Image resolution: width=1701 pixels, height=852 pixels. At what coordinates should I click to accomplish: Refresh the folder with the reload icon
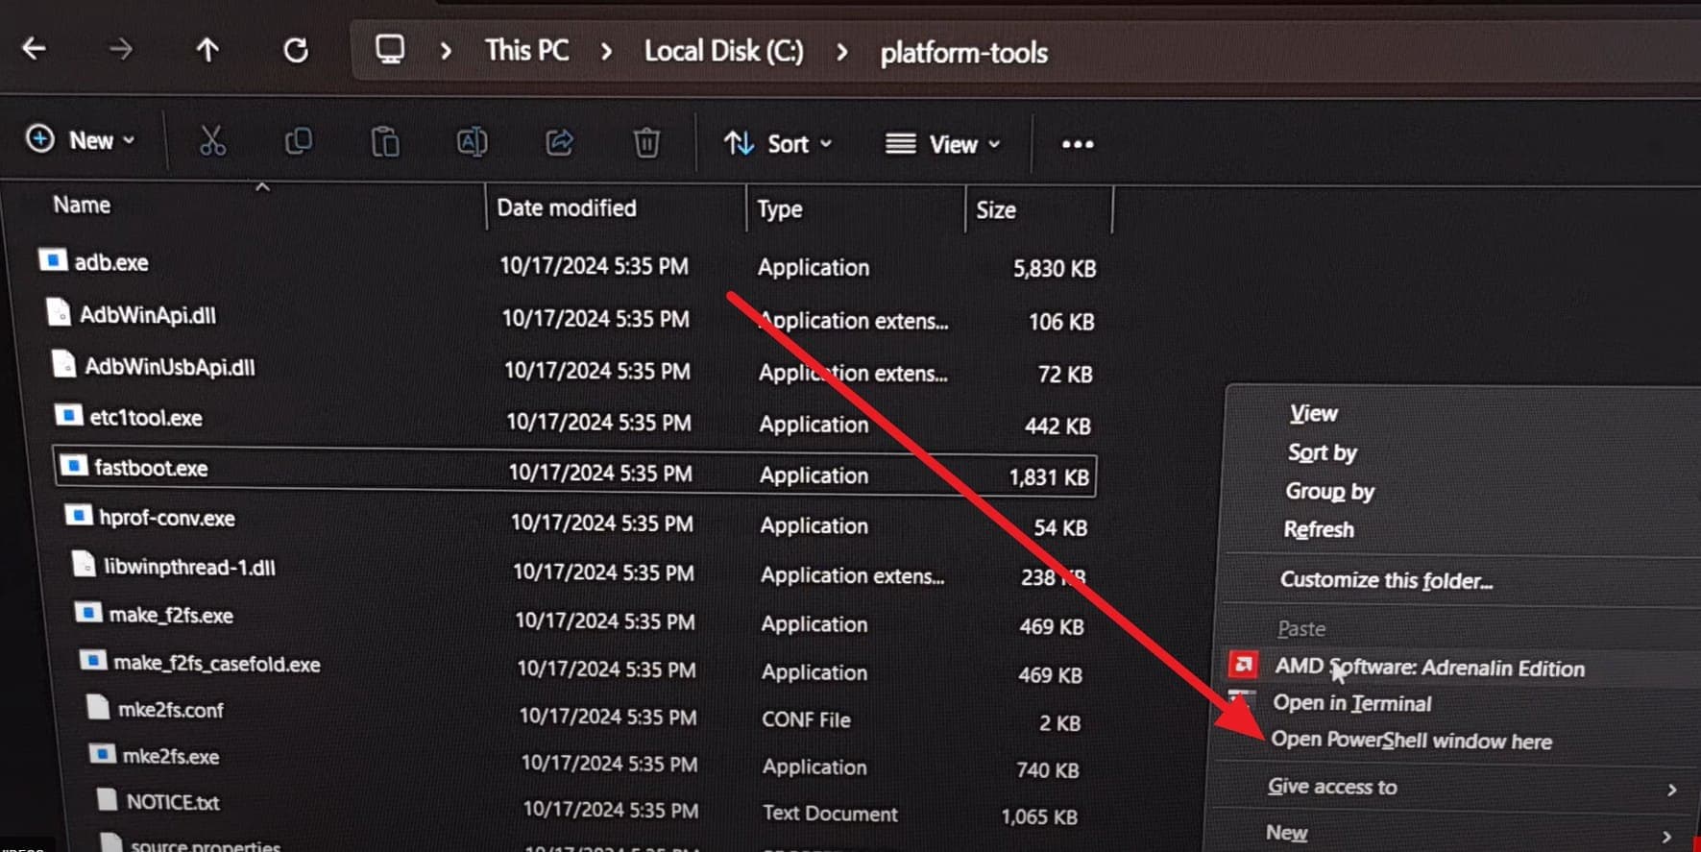(296, 49)
